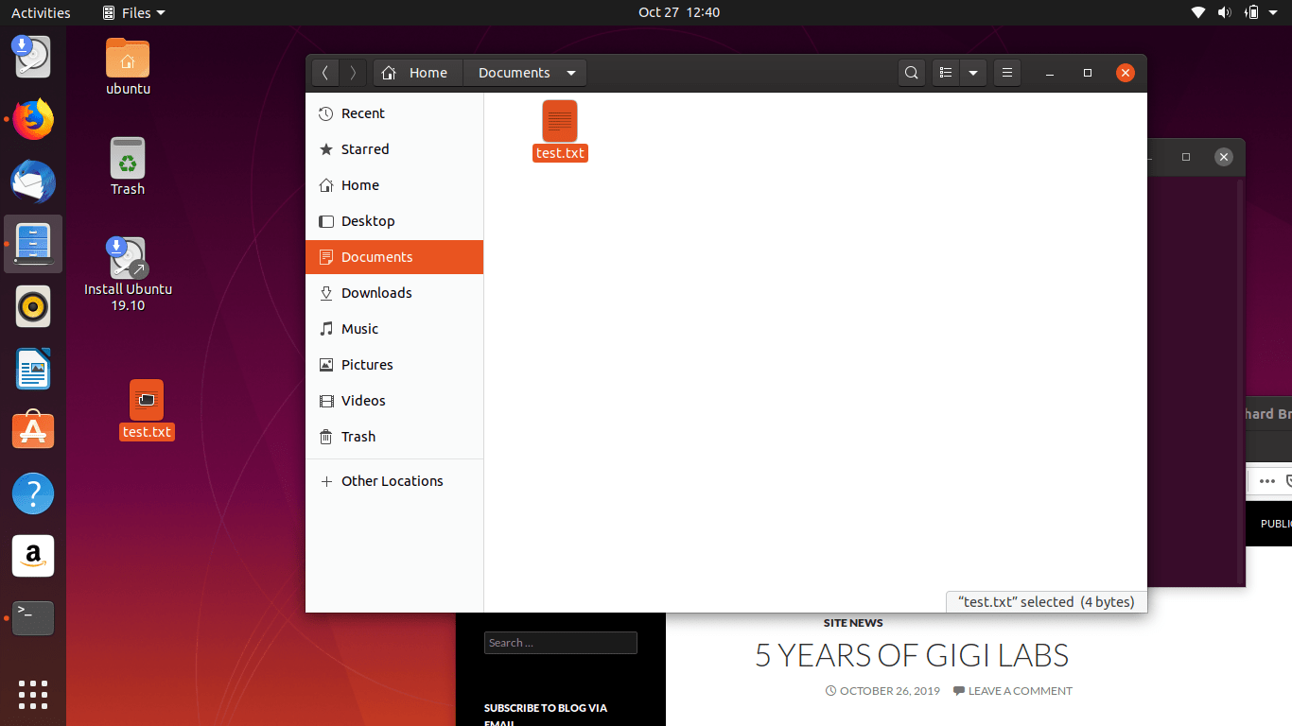Screen dimensions: 1292x726
Task: Open the Files menu in the top bar
Action: click(x=132, y=12)
